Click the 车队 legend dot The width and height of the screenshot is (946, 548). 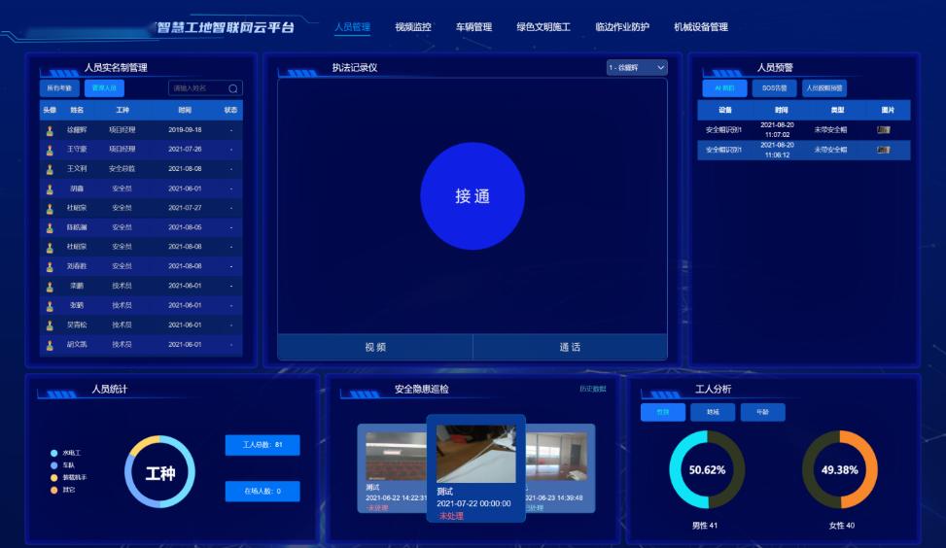(x=53, y=465)
